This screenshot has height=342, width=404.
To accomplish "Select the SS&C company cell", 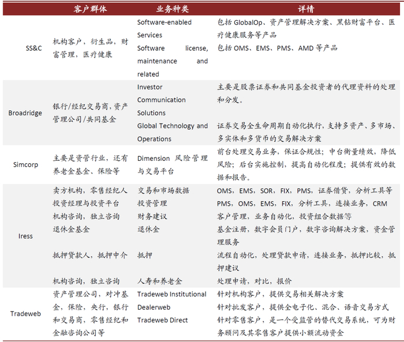I will (33, 48).
